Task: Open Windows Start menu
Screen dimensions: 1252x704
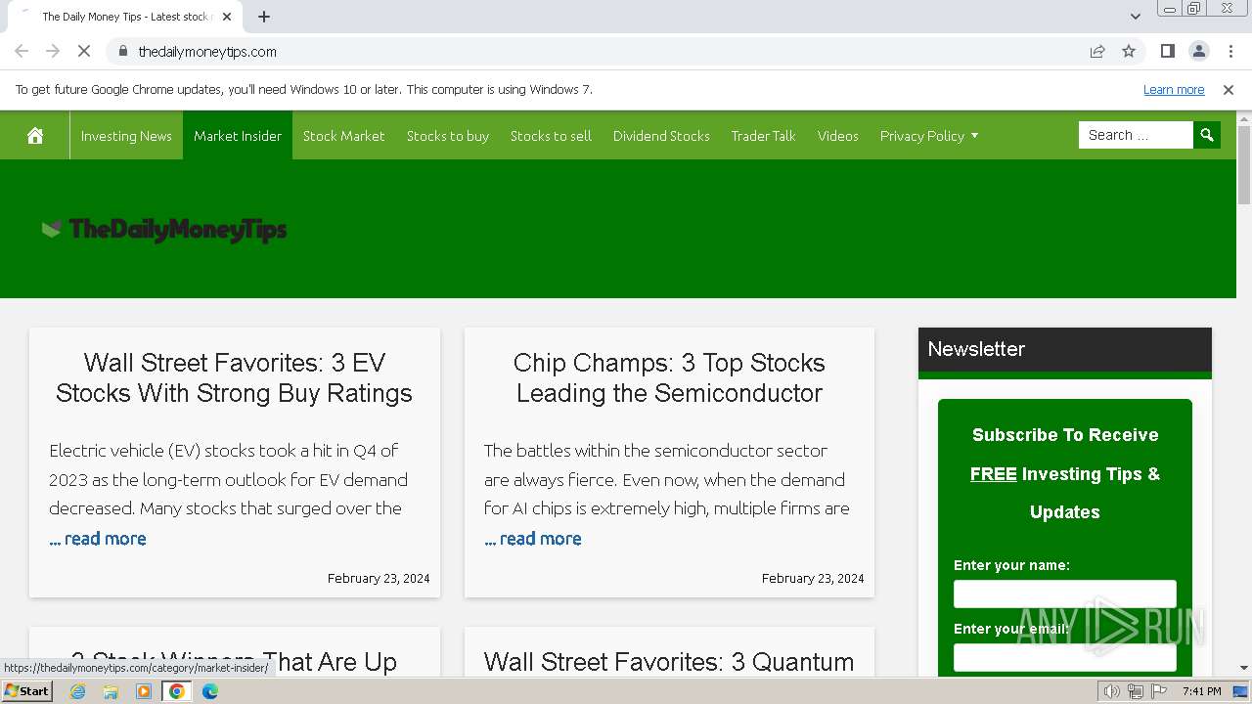Action: [x=27, y=691]
